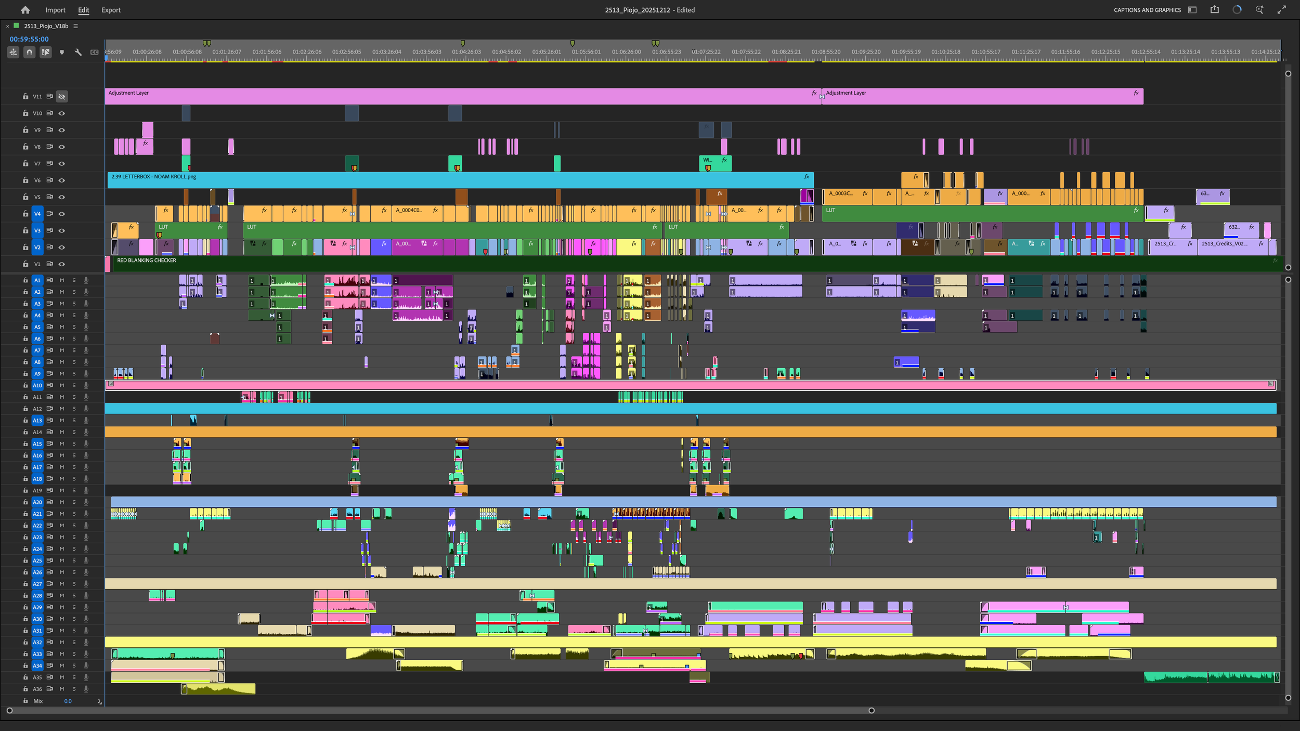This screenshot has height=731, width=1300.
Task: Open timeline display settings wrench
Action: (x=78, y=52)
